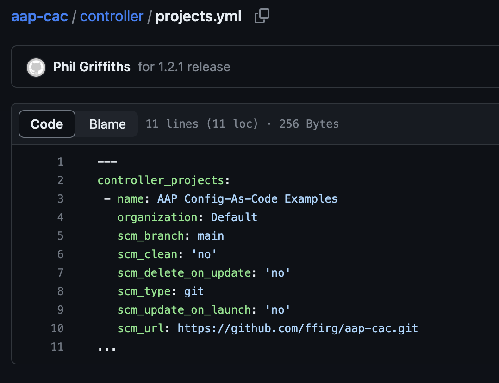Screen dimensions: 499x383
Task: Open the 'for 1.2.1 release' commit message
Action: point(184,67)
